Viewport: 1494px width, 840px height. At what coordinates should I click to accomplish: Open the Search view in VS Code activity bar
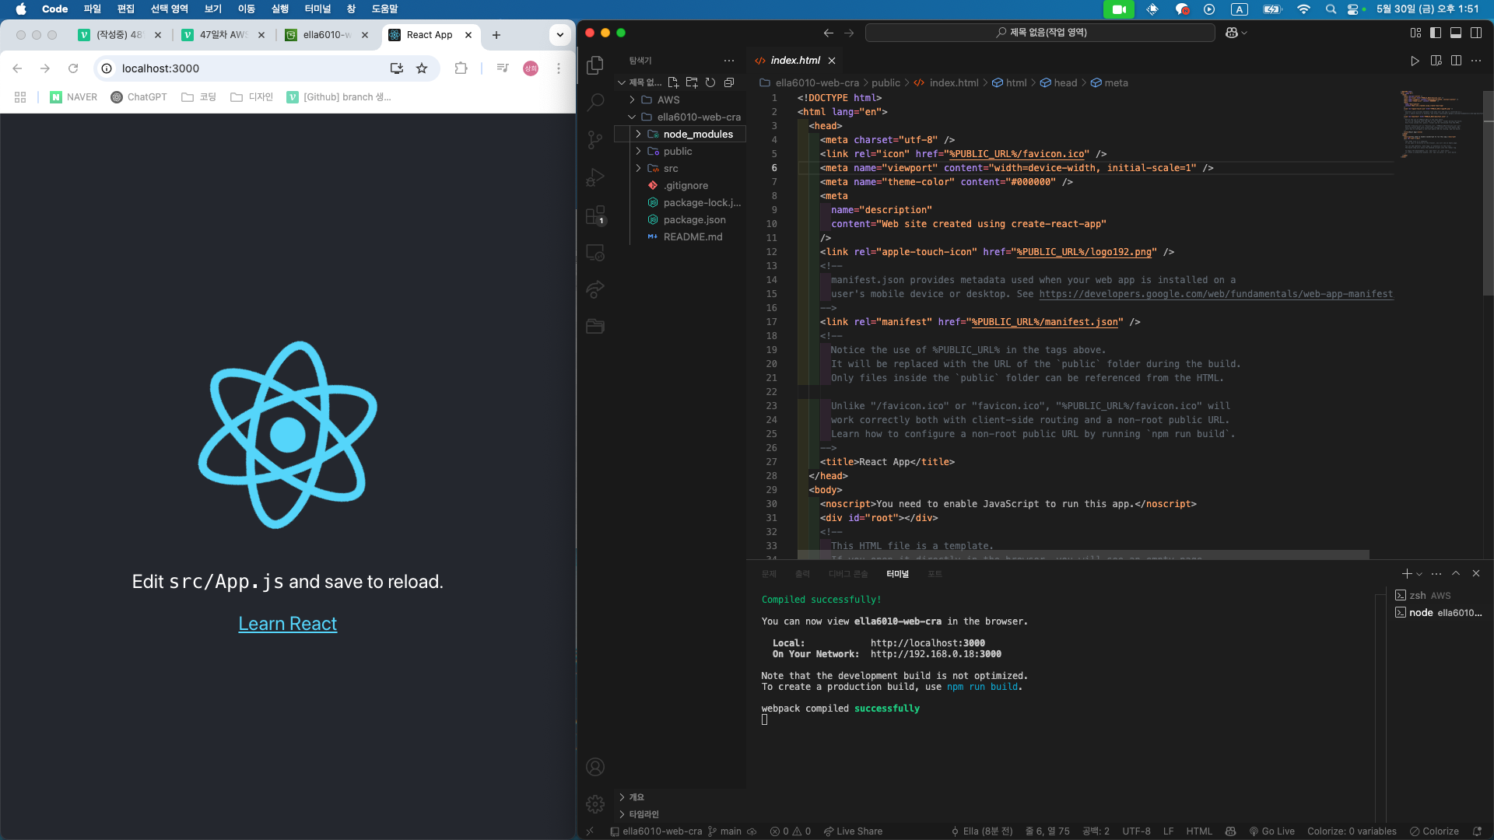tap(595, 102)
